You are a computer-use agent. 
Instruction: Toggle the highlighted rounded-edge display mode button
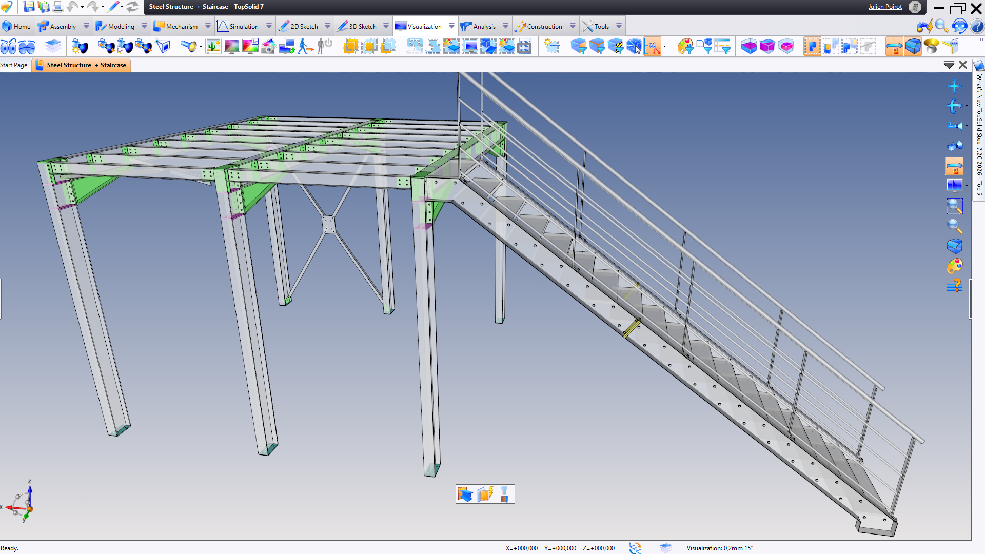[913, 47]
